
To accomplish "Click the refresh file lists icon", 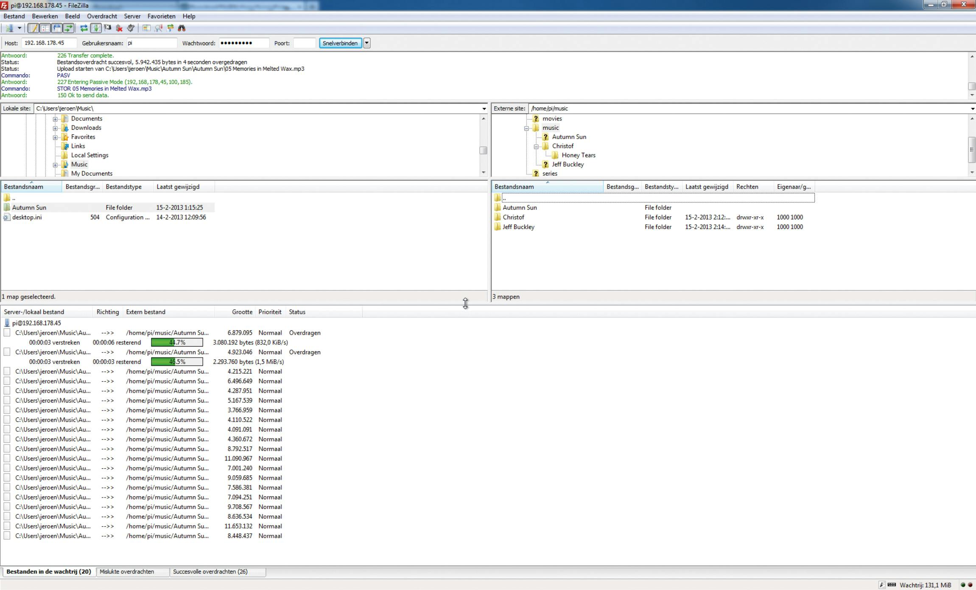I will click(x=84, y=28).
